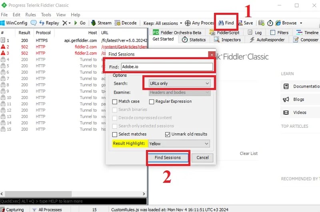This screenshot has height=212, width=320.
Task: Switch to the Statistics tab
Action: [x=194, y=40]
